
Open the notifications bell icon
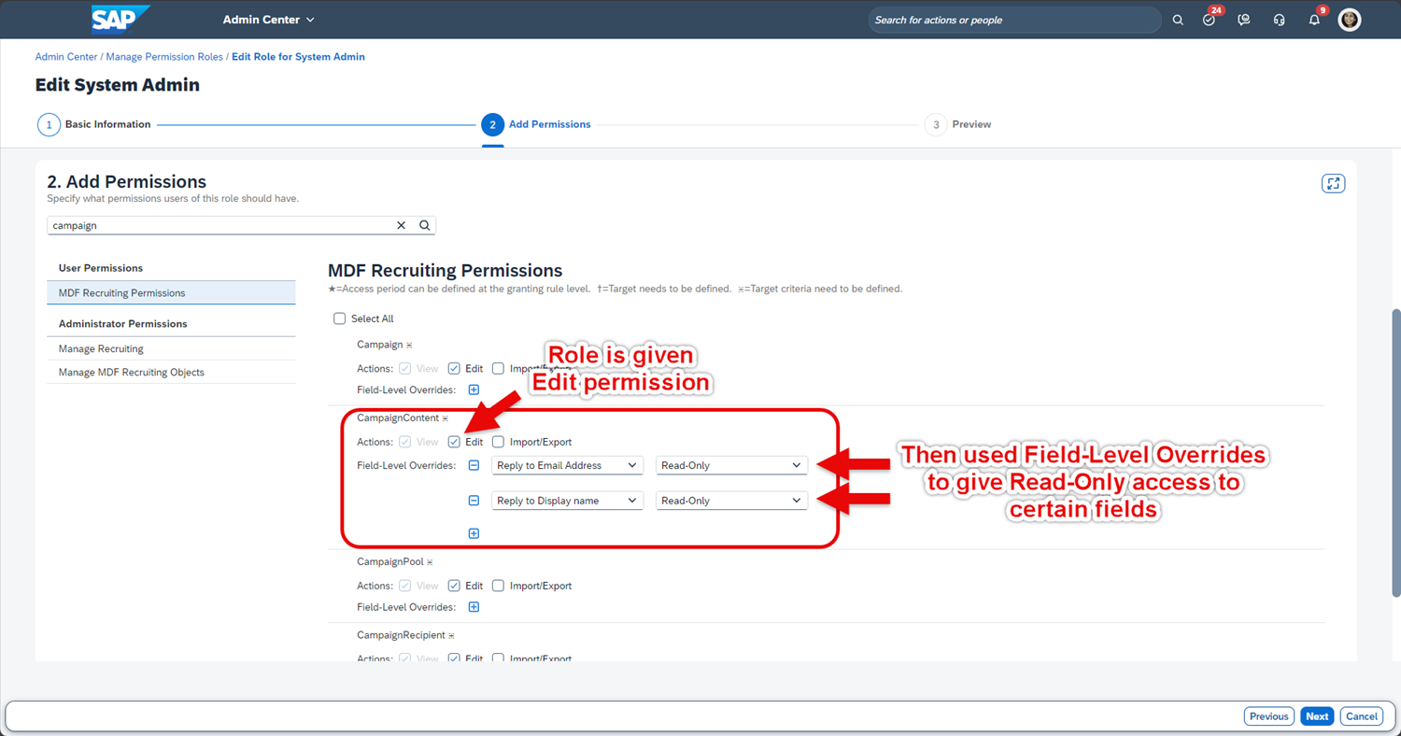click(1314, 20)
